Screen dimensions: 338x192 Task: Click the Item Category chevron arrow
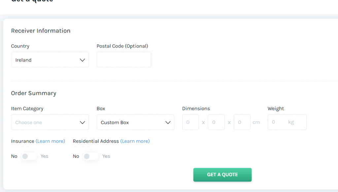82,122
